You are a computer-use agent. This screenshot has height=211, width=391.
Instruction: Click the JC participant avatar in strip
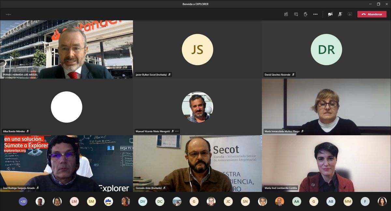tap(228, 202)
